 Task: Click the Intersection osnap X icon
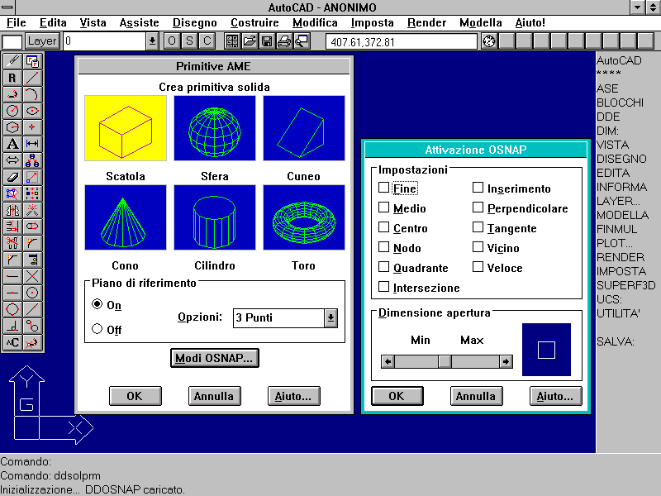coord(32,276)
